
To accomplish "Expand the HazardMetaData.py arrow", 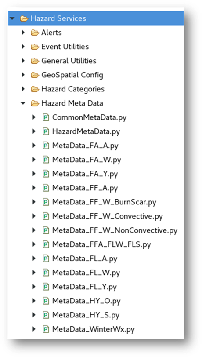I will pos(34,131).
